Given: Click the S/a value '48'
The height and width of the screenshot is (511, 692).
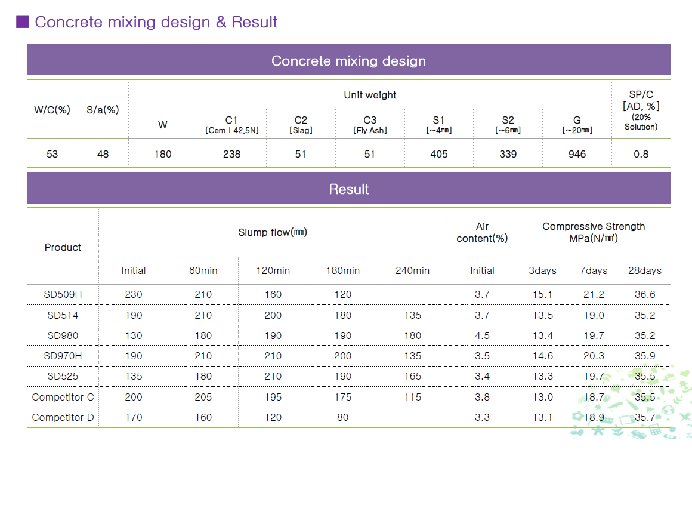Looking at the screenshot, I should (x=103, y=154).
